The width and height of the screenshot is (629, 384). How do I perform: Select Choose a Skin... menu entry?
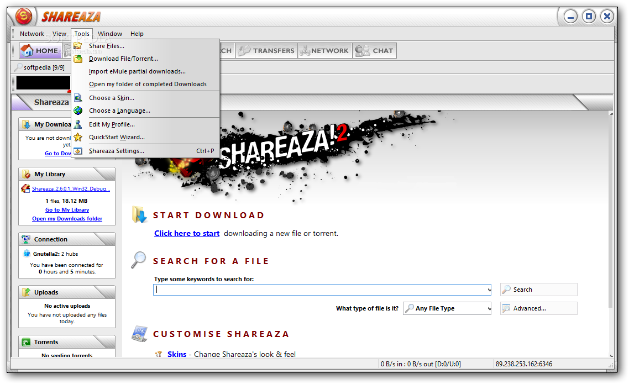[x=145, y=98]
